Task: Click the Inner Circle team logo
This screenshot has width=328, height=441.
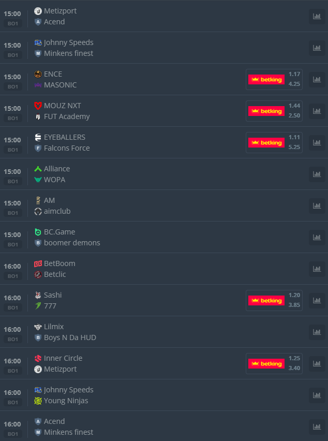Action: tap(38, 358)
